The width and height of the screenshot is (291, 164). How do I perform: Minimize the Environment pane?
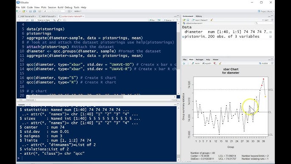tap(269, 16)
